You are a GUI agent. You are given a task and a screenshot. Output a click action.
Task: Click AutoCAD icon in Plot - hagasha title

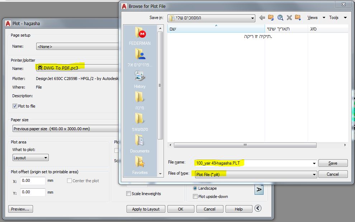[8, 23]
